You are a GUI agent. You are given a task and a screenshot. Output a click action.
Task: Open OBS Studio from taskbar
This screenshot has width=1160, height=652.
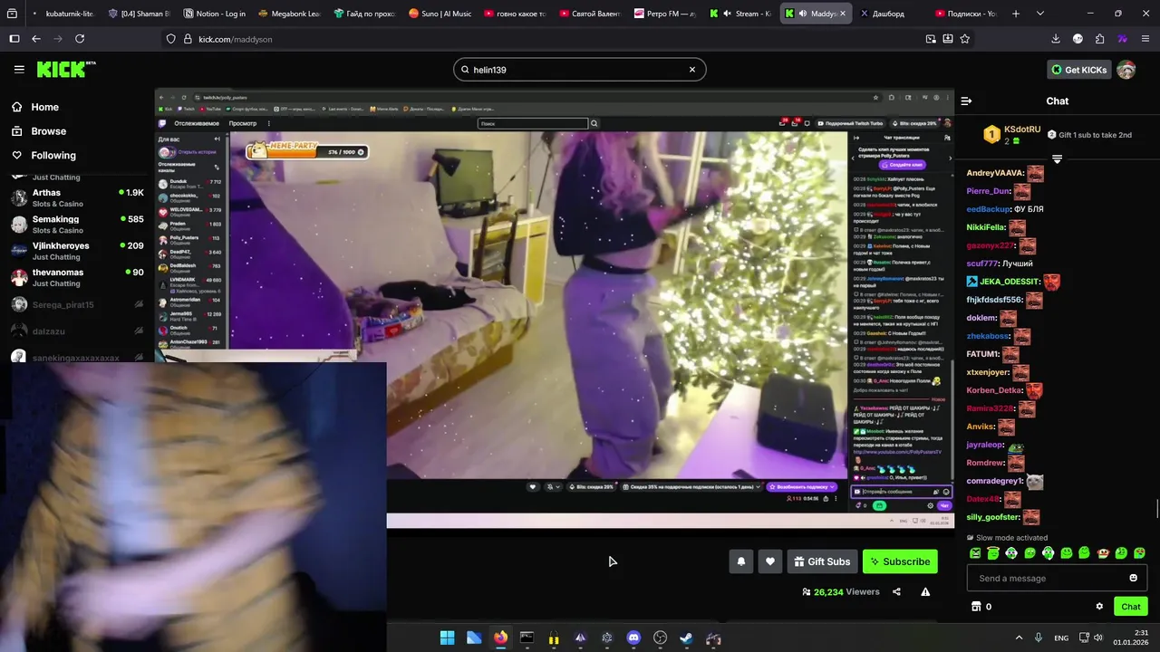point(660,638)
